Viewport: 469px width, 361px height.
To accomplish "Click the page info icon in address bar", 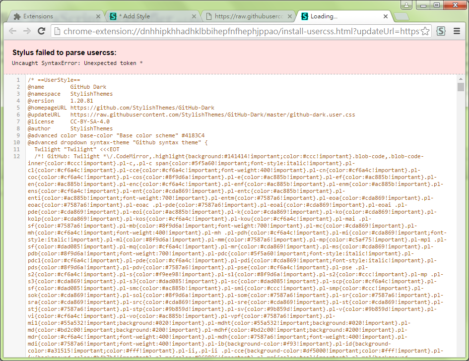I will tap(57, 31).
